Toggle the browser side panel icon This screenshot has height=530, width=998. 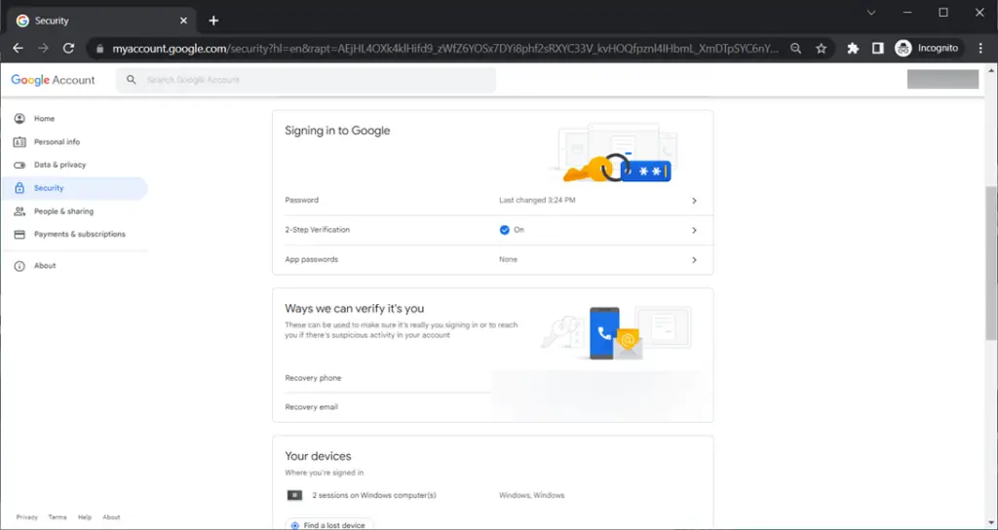878,49
